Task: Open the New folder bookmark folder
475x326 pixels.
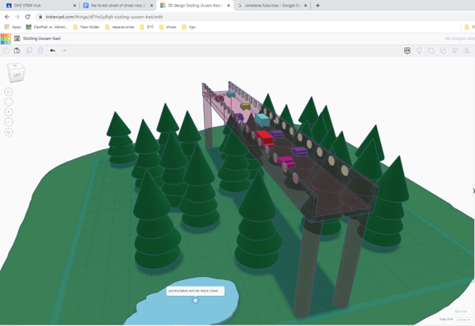Action: click(86, 27)
